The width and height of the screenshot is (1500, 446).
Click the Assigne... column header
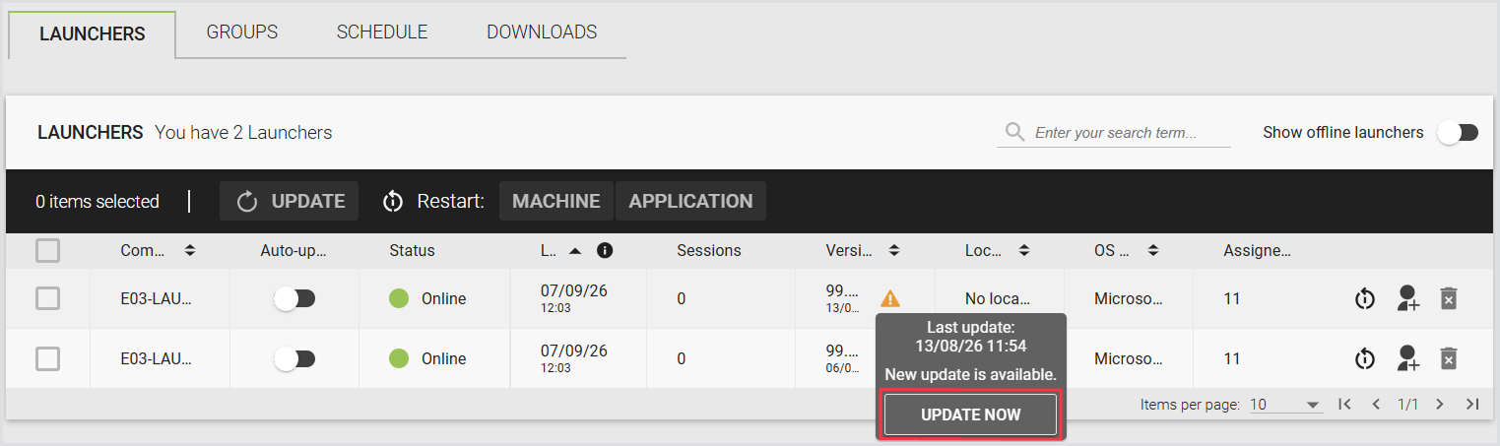pos(1257,250)
